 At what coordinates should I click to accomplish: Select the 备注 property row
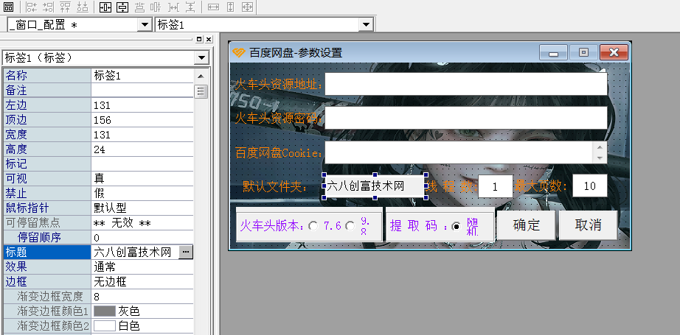click(98, 91)
